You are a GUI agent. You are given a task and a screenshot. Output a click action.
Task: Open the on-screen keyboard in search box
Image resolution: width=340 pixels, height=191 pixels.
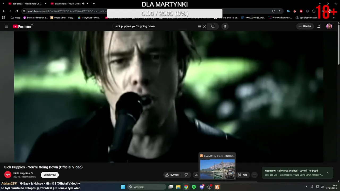pyautogui.click(x=200, y=26)
